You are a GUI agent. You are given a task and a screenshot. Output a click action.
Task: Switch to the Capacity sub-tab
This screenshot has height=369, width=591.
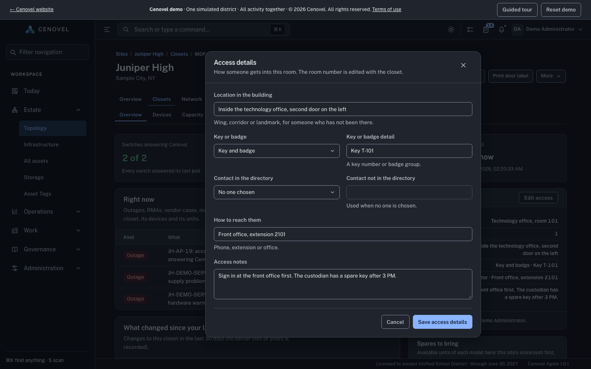[192, 115]
